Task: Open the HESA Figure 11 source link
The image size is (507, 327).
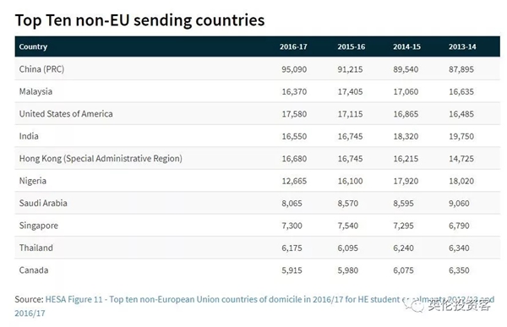Action: pyautogui.click(x=270, y=299)
